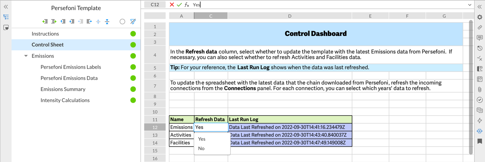485x162 pixels.
Task: Open the Intensity Calculations sheet
Action: [x=65, y=100]
